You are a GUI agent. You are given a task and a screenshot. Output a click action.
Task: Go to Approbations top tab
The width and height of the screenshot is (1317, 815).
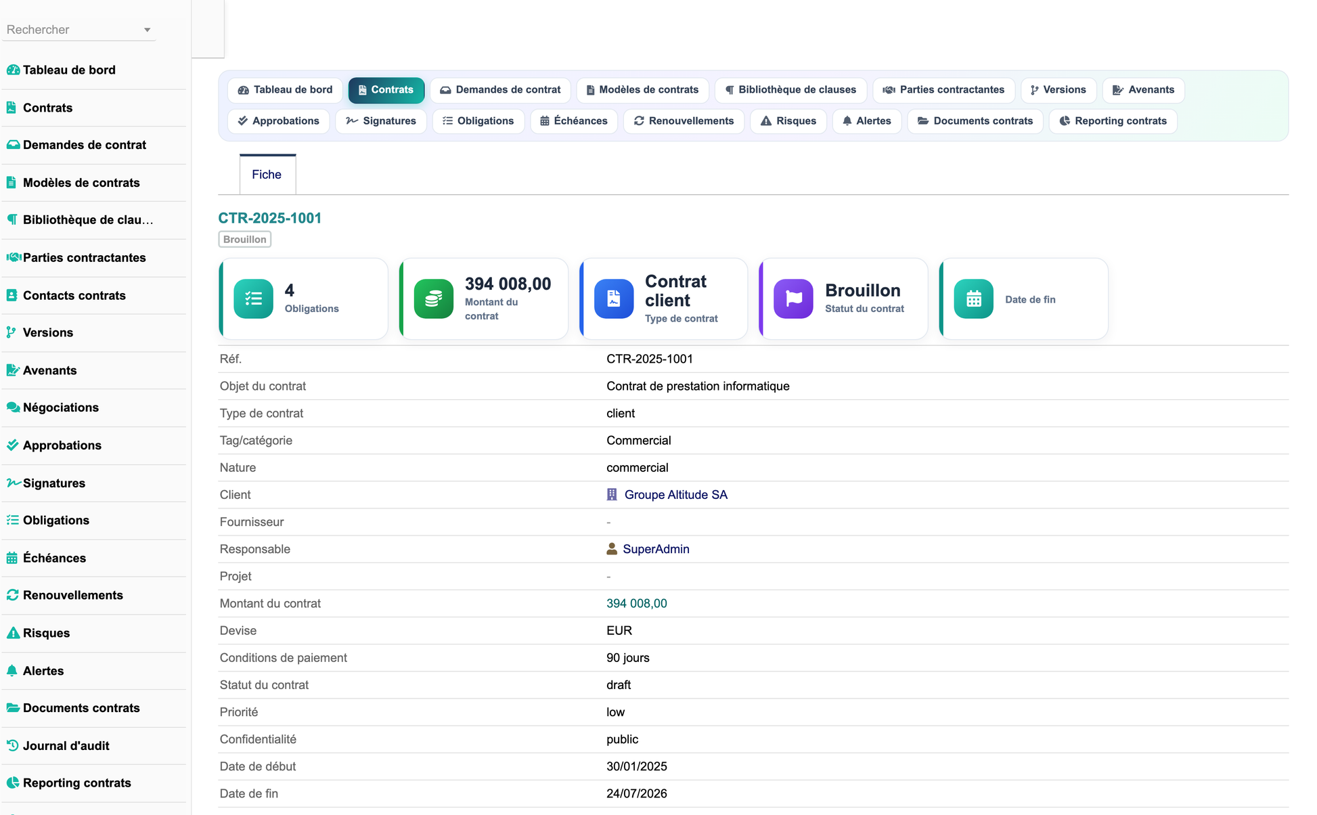click(x=279, y=121)
